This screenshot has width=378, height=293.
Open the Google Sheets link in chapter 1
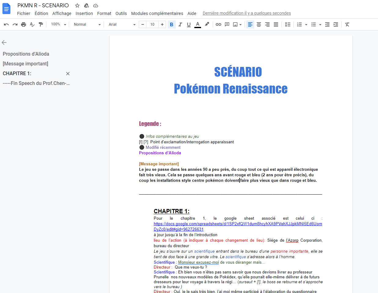click(x=238, y=226)
